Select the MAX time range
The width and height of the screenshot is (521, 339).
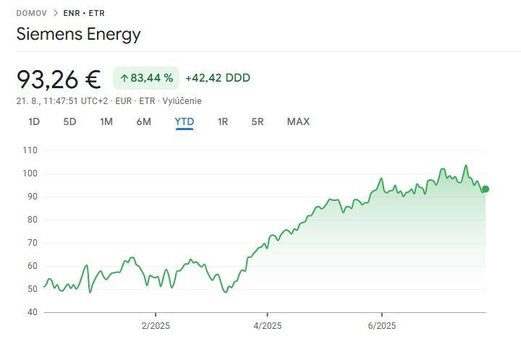coord(298,121)
